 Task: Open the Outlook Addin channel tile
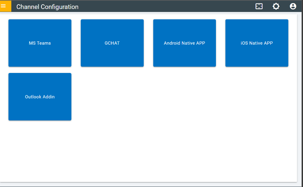click(x=40, y=97)
